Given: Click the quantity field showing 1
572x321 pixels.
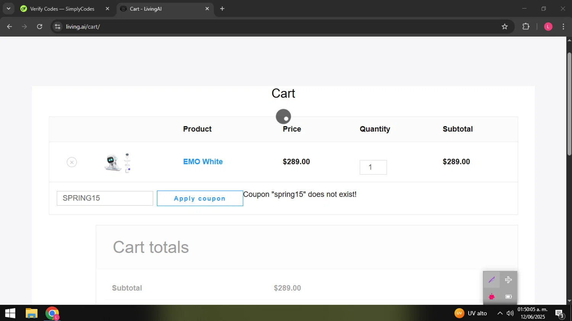Looking at the screenshot, I should pyautogui.click(x=373, y=167).
